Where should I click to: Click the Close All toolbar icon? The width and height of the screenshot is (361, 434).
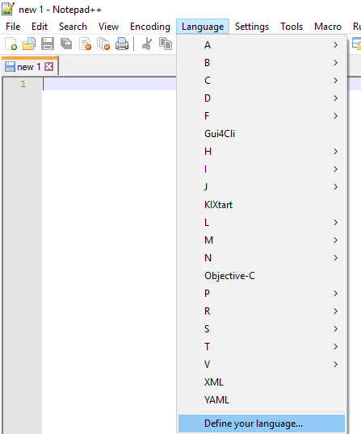tap(103, 44)
